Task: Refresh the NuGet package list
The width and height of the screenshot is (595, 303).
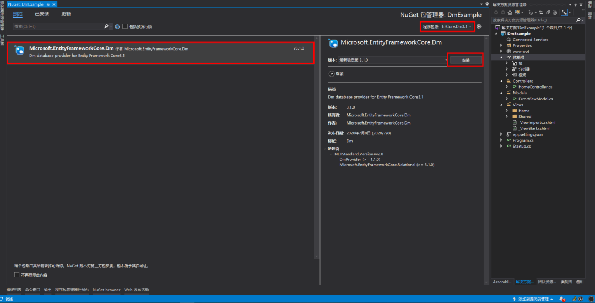Action: [x=117, y=26]
